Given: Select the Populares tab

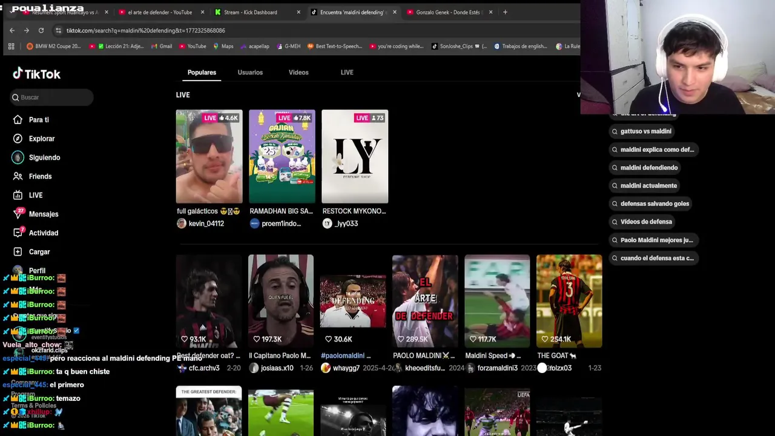Looking at the screenshot, I should (202, 73).
